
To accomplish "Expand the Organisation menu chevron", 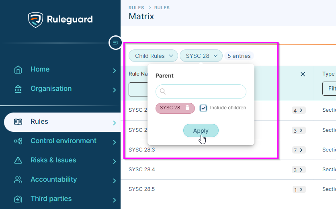I will click(x=115, y=90).
